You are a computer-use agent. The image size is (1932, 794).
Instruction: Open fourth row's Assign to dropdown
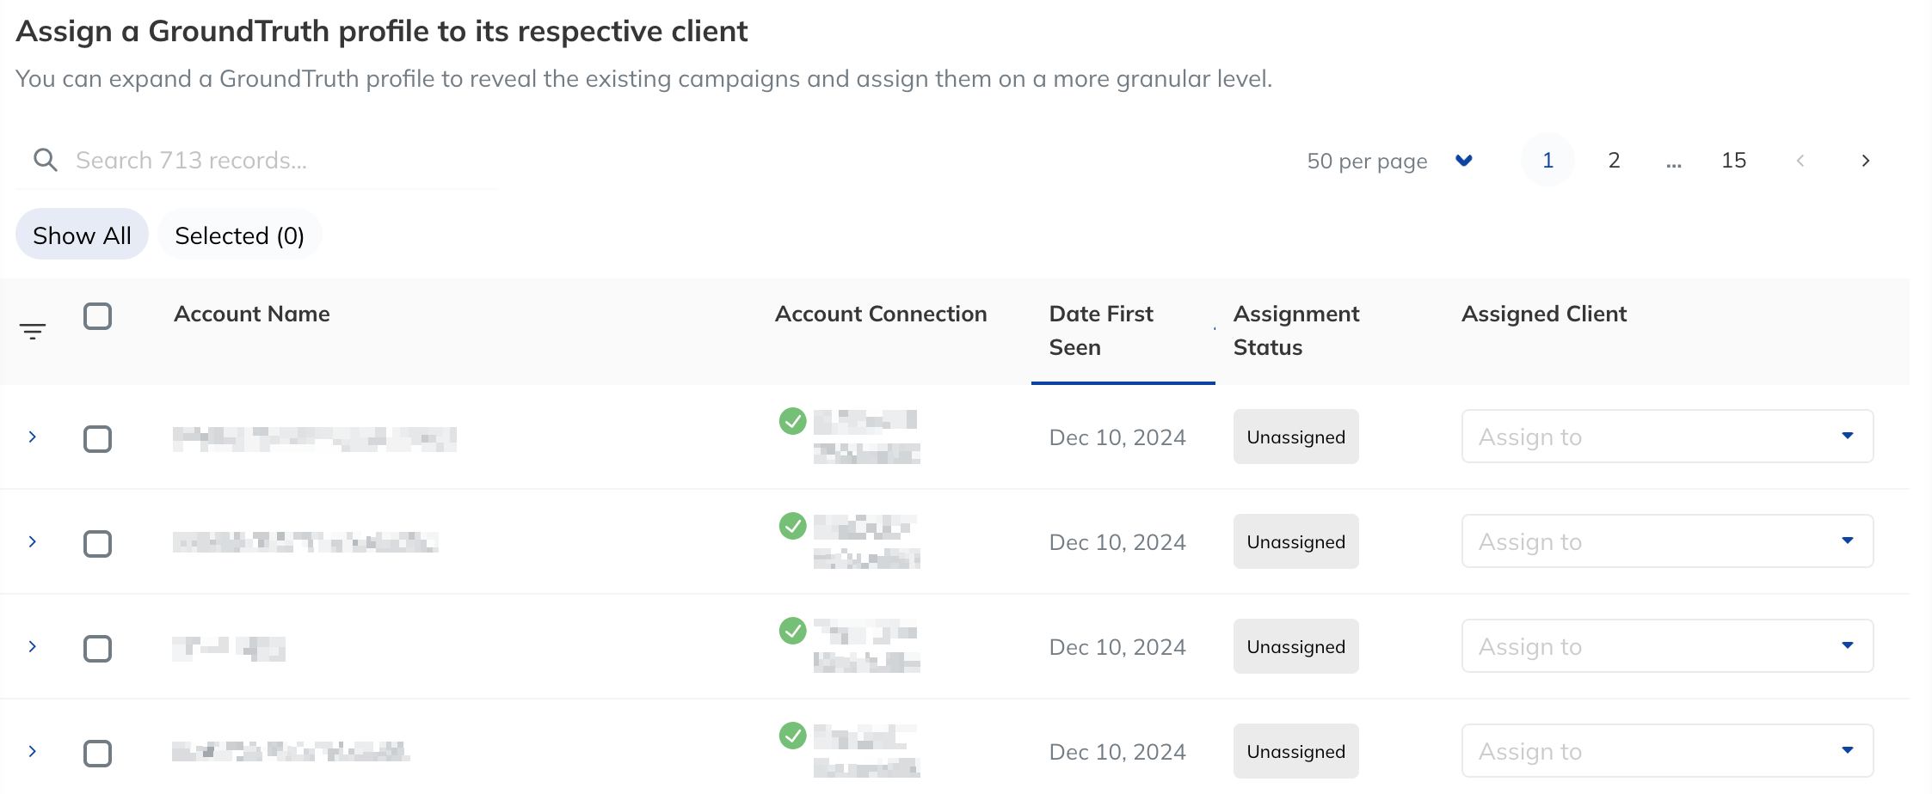(x=1667, y=751)
